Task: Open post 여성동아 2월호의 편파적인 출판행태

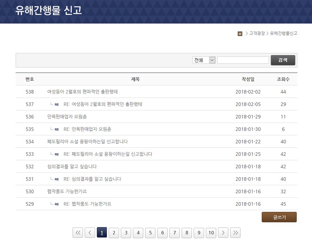Action: (82, 92)
